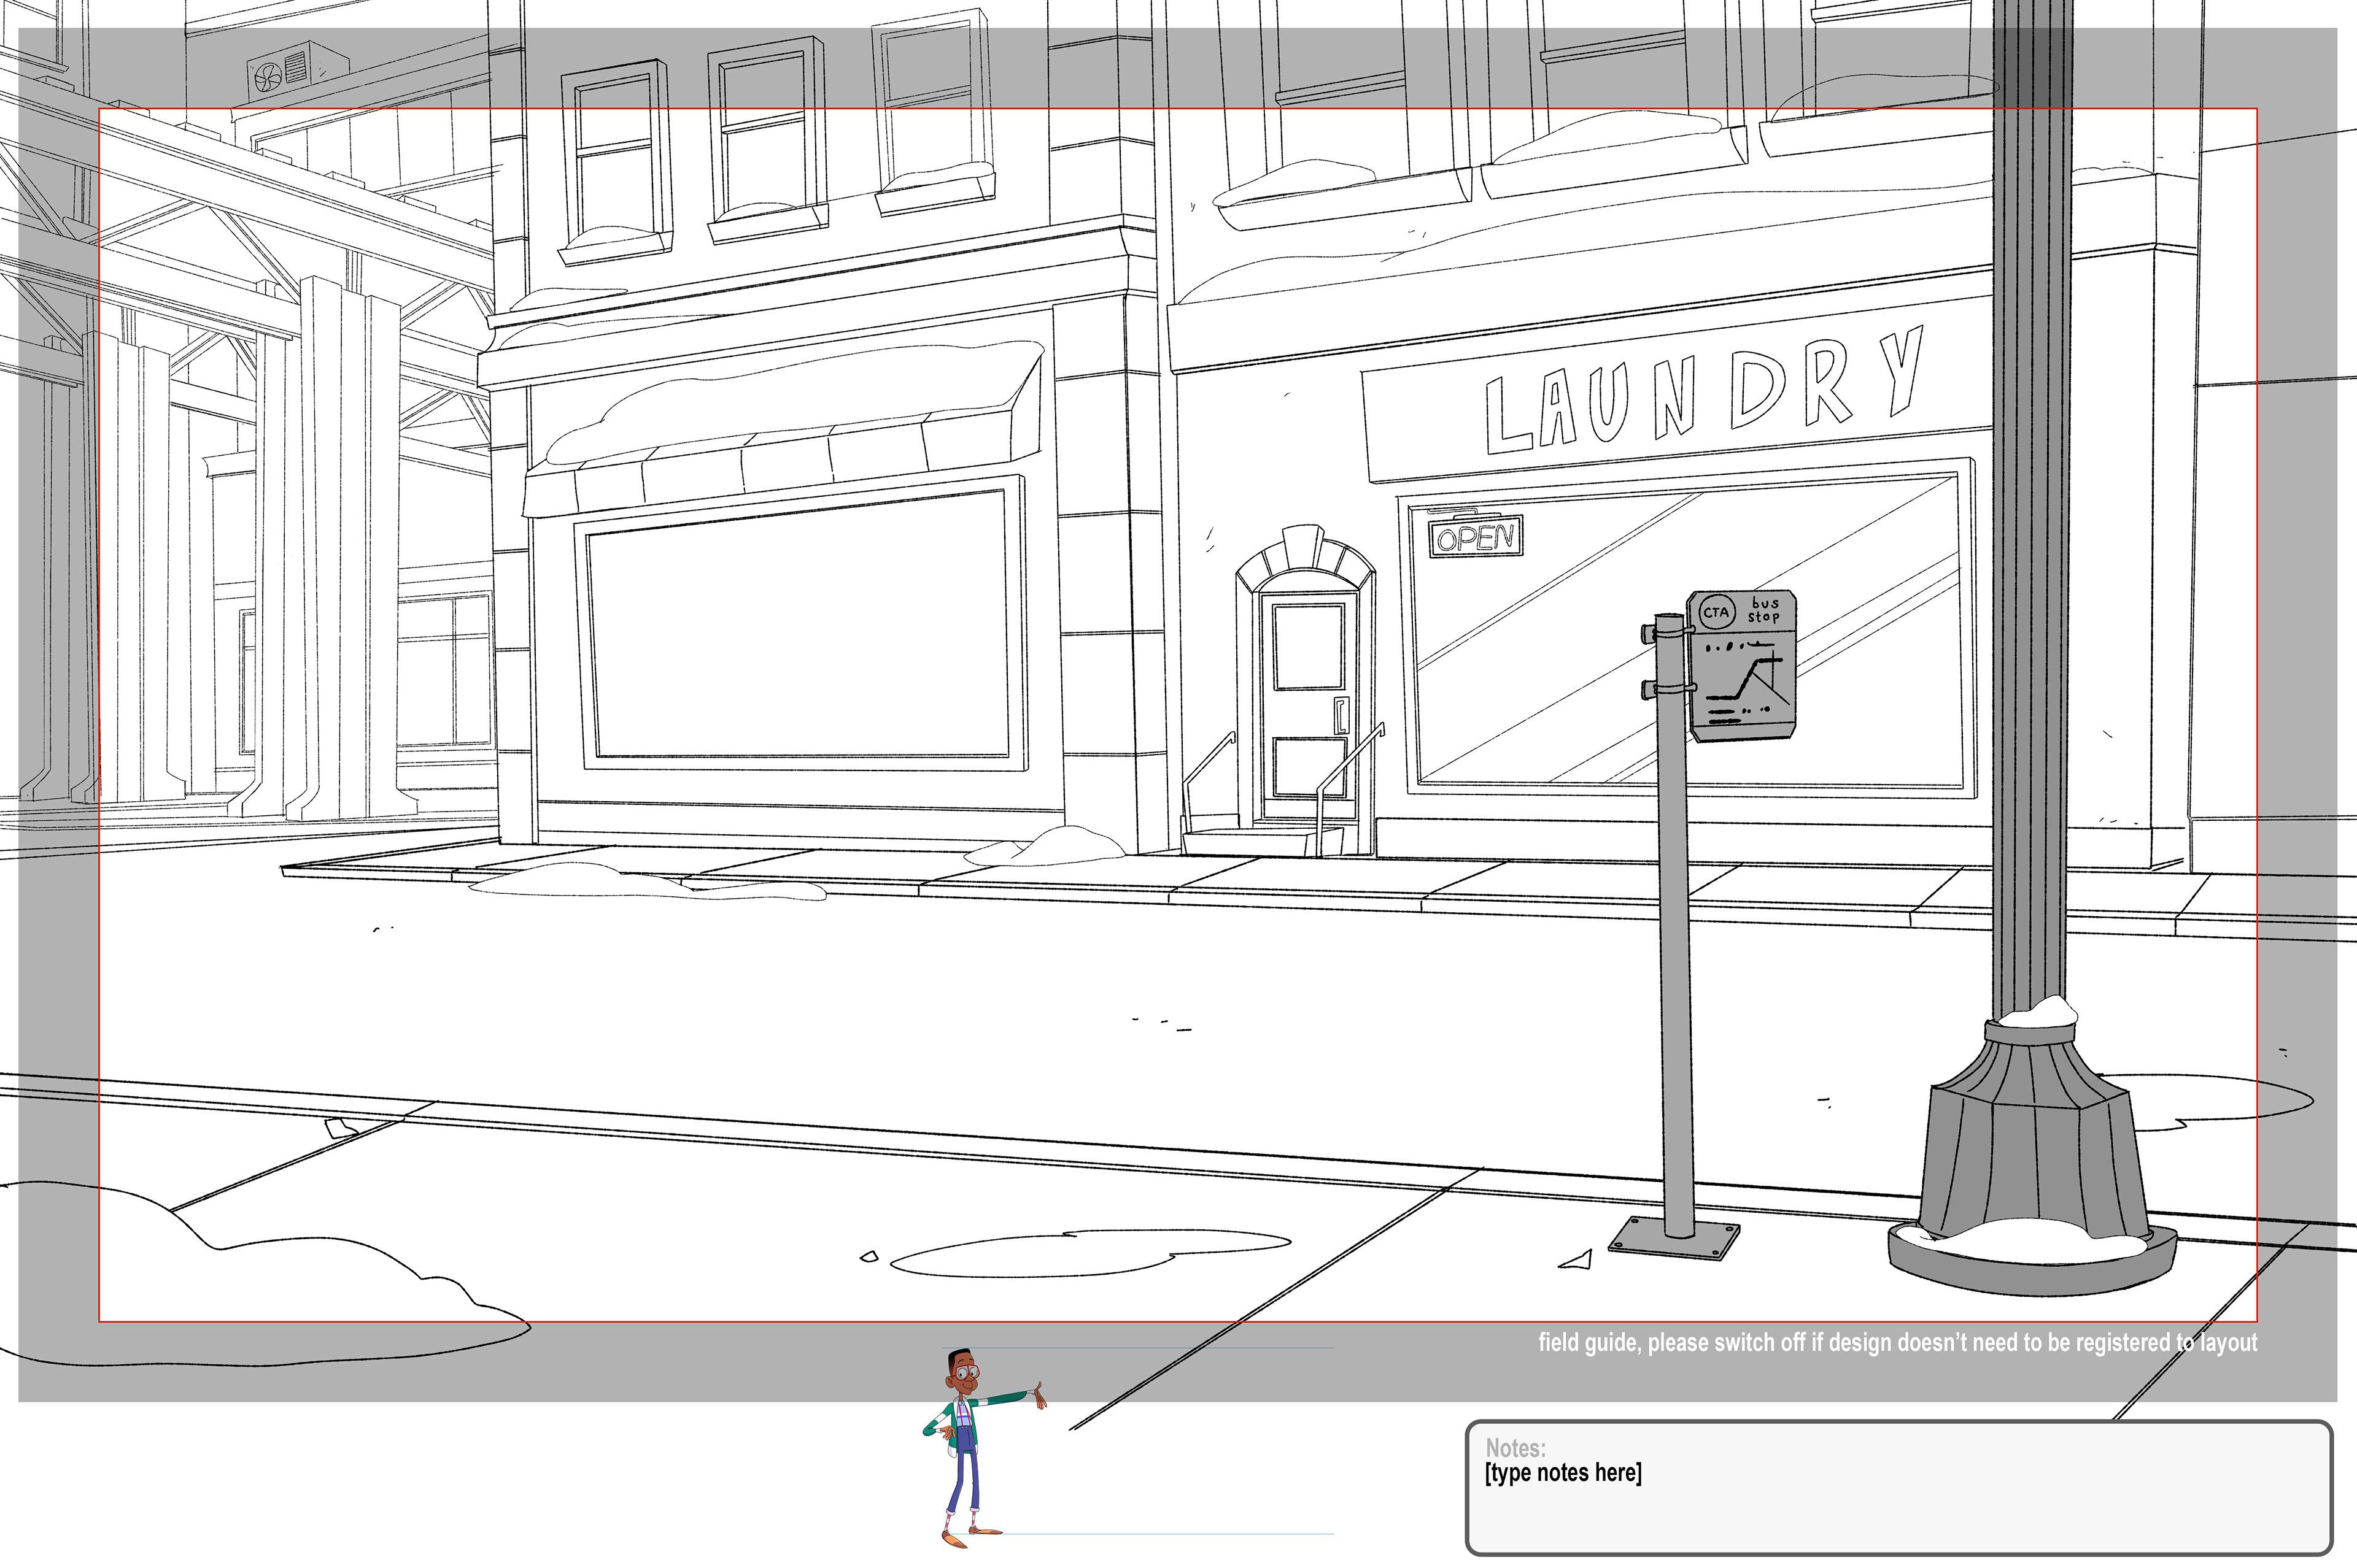2357x1568 pixels.
Task: Click the bus stop text on sign
Action: point(1763,610)
